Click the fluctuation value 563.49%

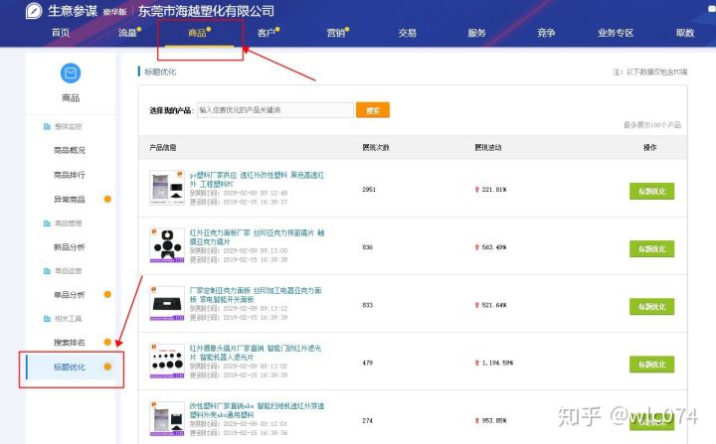pos(493,247)
